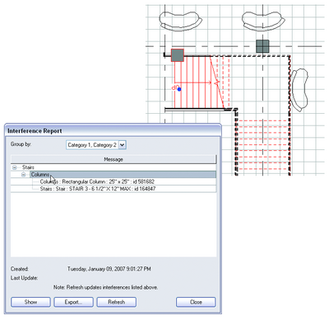329x320 pixels.
Task: Close the Interference Report dialog
Action: (196, 302)
